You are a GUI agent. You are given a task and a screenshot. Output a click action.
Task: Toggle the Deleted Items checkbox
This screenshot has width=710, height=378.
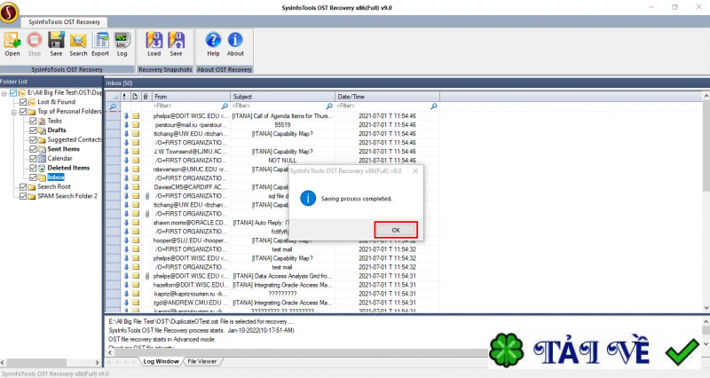pyautogui.click(x=33, y=168)
